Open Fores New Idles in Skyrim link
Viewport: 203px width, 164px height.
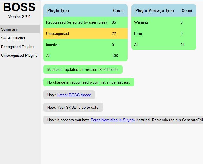point(113,120)
